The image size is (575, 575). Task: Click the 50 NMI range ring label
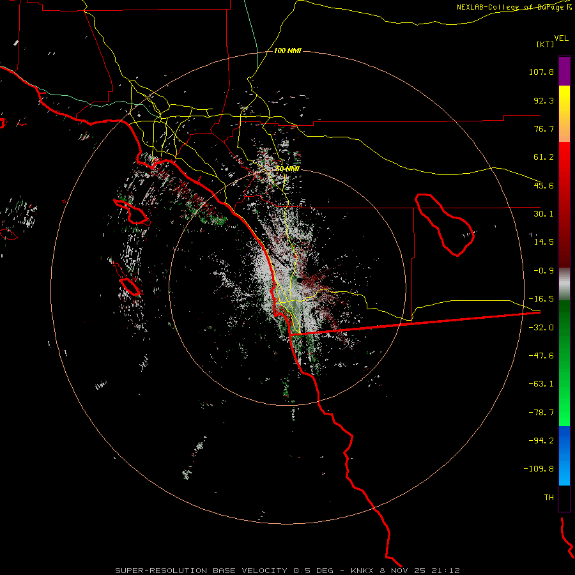287,169
